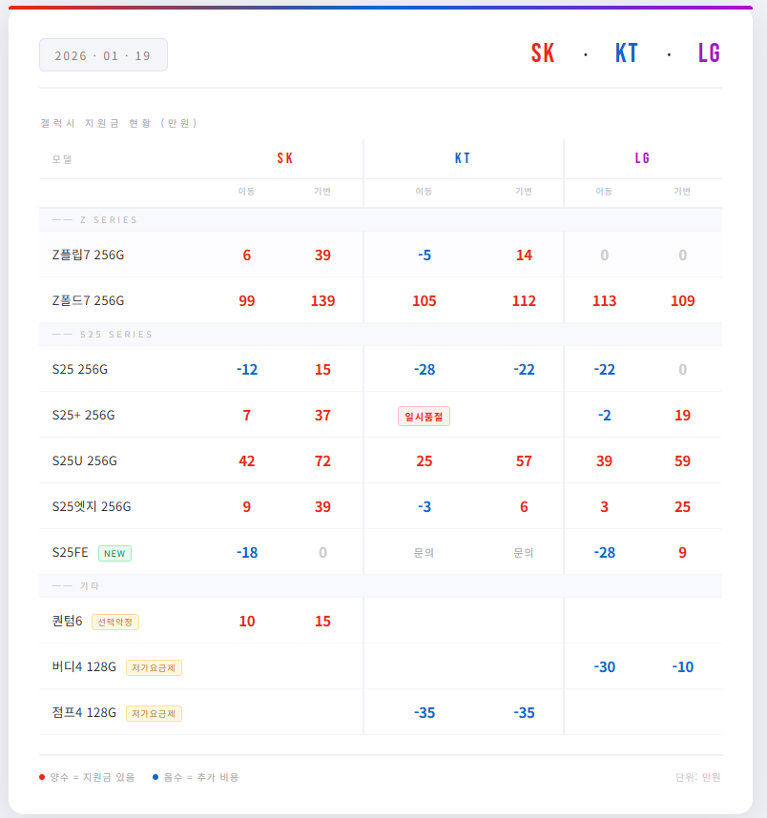
Task: Click the 2026 · 01 · 19 date badge
Action: click(x=103, y=55)
